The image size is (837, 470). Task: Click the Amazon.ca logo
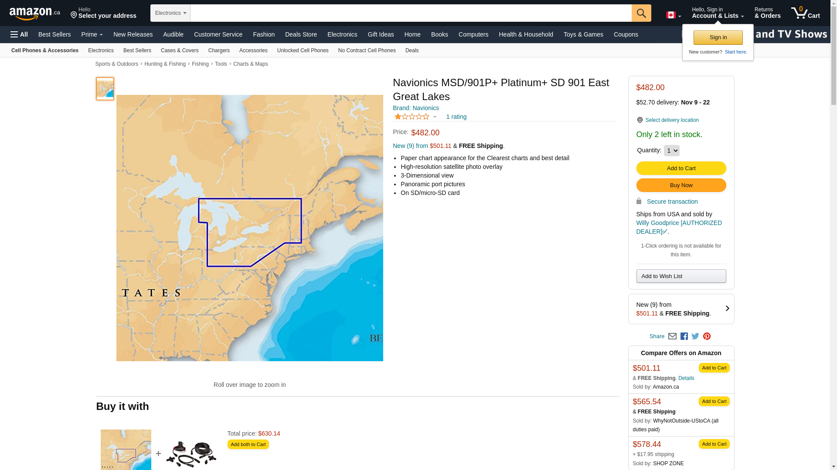click(34, 13)
